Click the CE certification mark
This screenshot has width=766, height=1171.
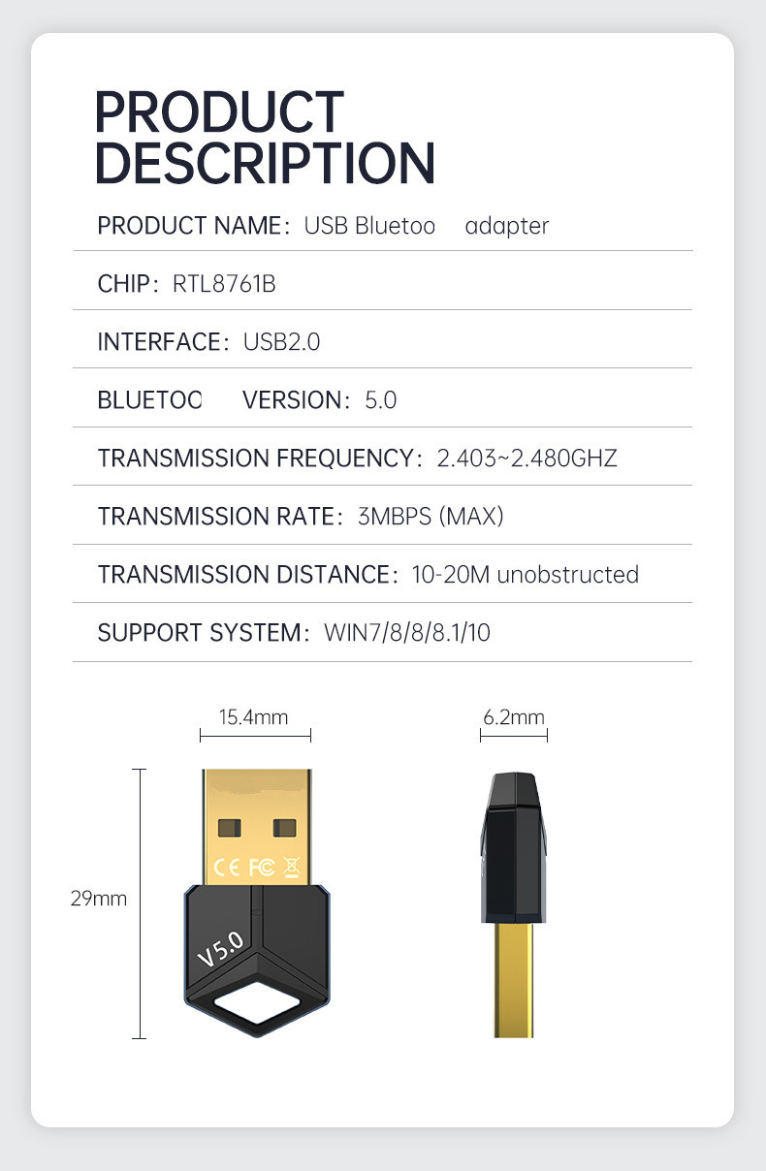(x=226, y=866)
